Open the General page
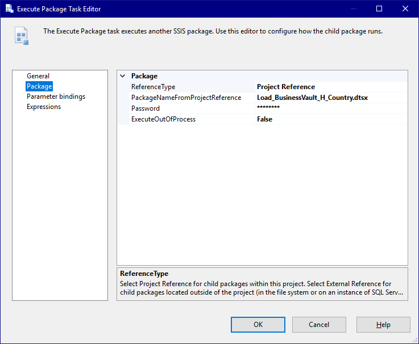The width and height of the screenshot is (419, 344). 38,76
